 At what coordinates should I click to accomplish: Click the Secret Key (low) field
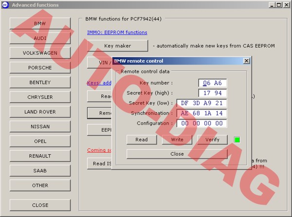201,103
